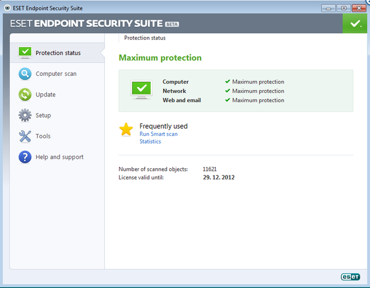
Task: Click Maximum protection text in Network row
Action: (258, 91)
